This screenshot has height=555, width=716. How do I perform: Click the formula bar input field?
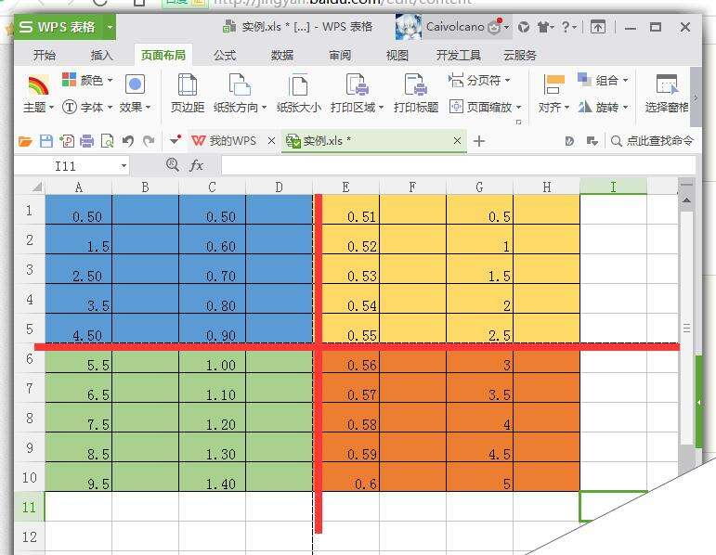click(459, 165)
